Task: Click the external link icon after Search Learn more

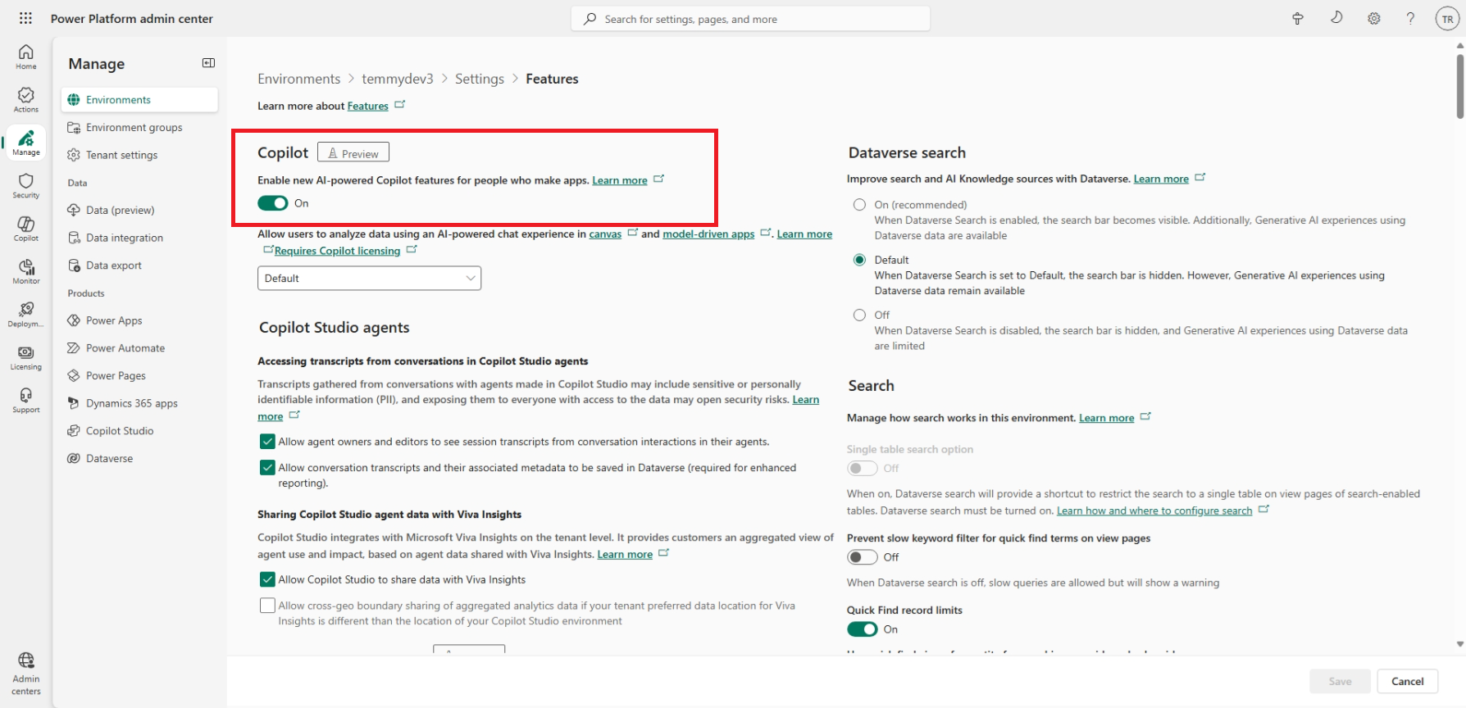Action: [x=1145, y=416]
